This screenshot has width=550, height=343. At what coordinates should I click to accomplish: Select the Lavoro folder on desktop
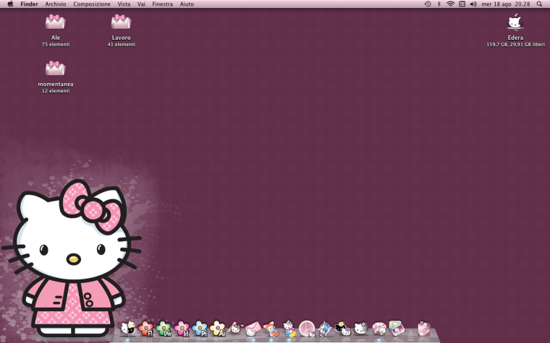coord(121,22)
